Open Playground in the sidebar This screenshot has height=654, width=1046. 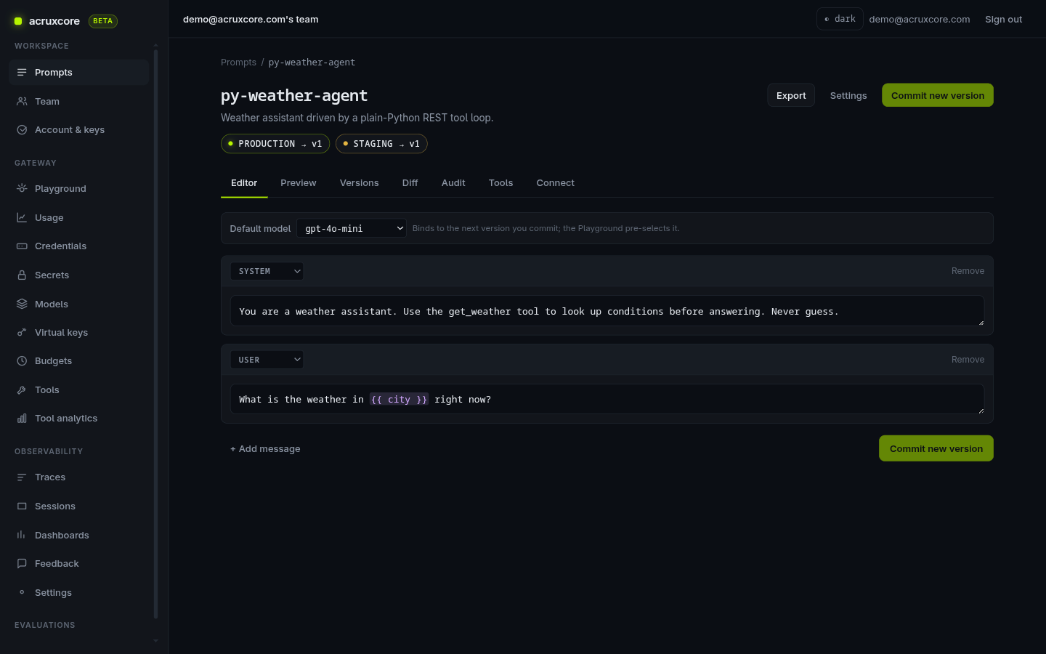78,188
